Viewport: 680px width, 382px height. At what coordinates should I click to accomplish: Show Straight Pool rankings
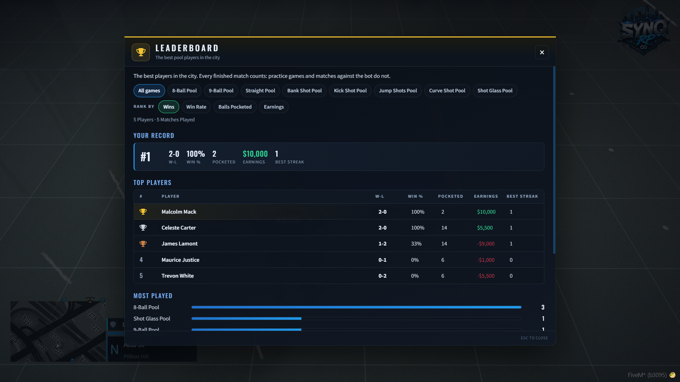coord(260,91)
